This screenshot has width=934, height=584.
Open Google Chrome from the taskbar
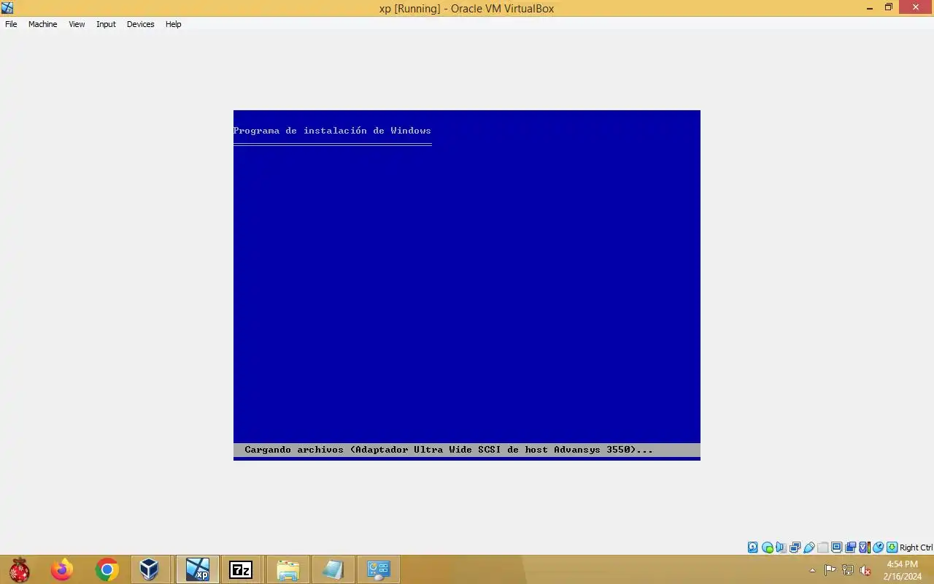click(107, 569)
